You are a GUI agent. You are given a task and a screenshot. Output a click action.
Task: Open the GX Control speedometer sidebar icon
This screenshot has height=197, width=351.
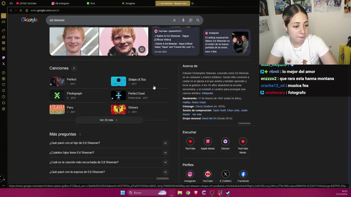click(4, 31)
